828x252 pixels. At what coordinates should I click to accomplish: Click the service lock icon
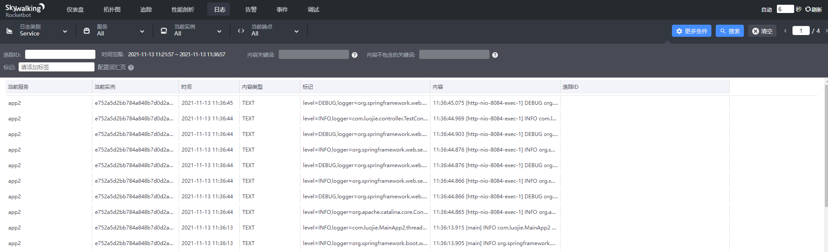tap(87, 31)
